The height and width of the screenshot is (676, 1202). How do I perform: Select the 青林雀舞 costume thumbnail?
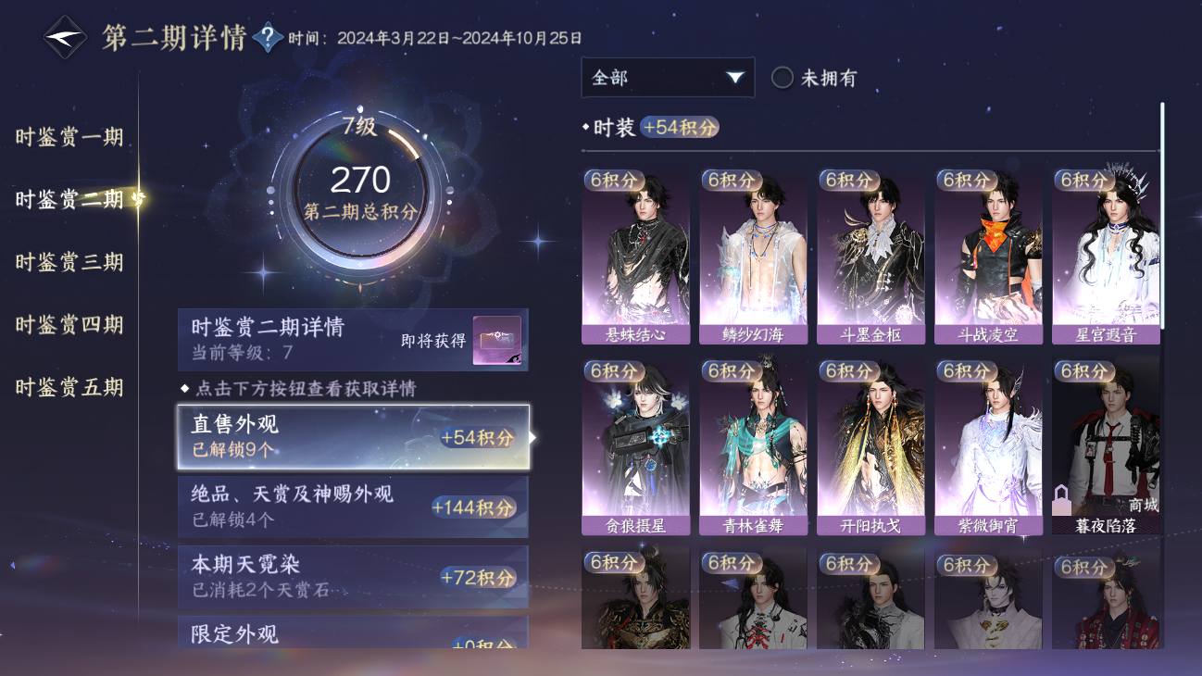point(753,448)
